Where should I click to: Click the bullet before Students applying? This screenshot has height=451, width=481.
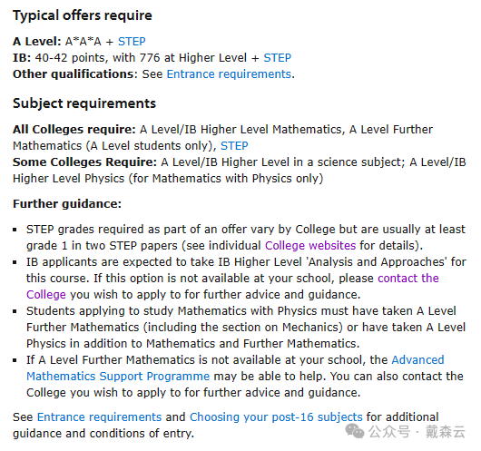point(15,311)
